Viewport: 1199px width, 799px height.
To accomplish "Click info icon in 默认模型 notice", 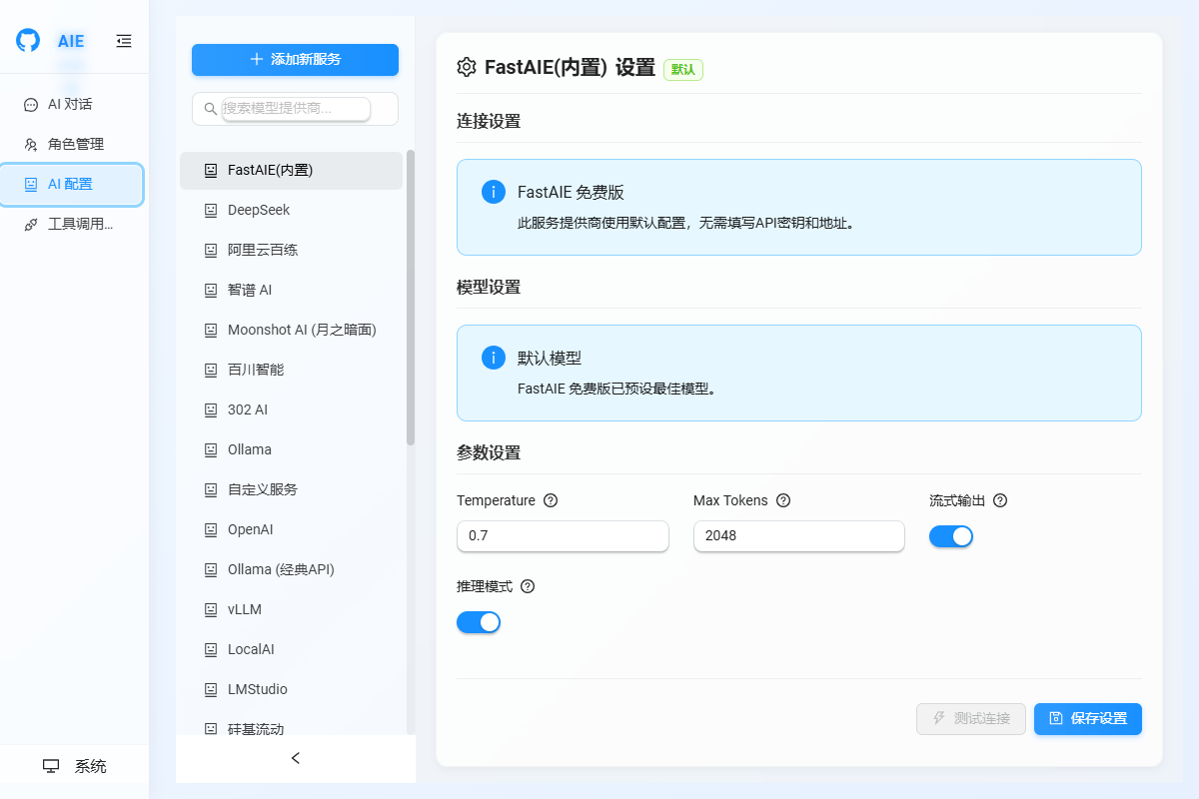I will click(x=493, y=358).
